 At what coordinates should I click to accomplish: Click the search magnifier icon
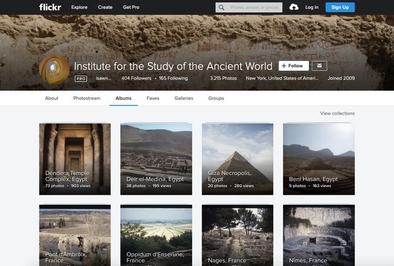click(222, 8)
